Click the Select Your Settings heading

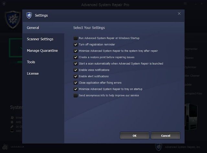tap(89, 27)
